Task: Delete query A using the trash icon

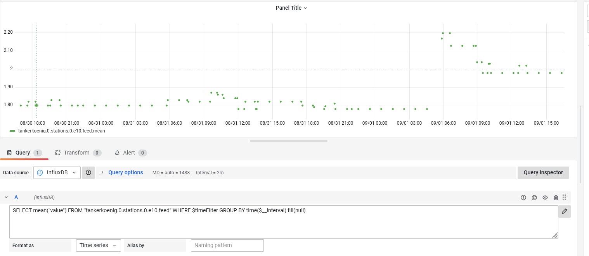Action: tap(556, 198)
